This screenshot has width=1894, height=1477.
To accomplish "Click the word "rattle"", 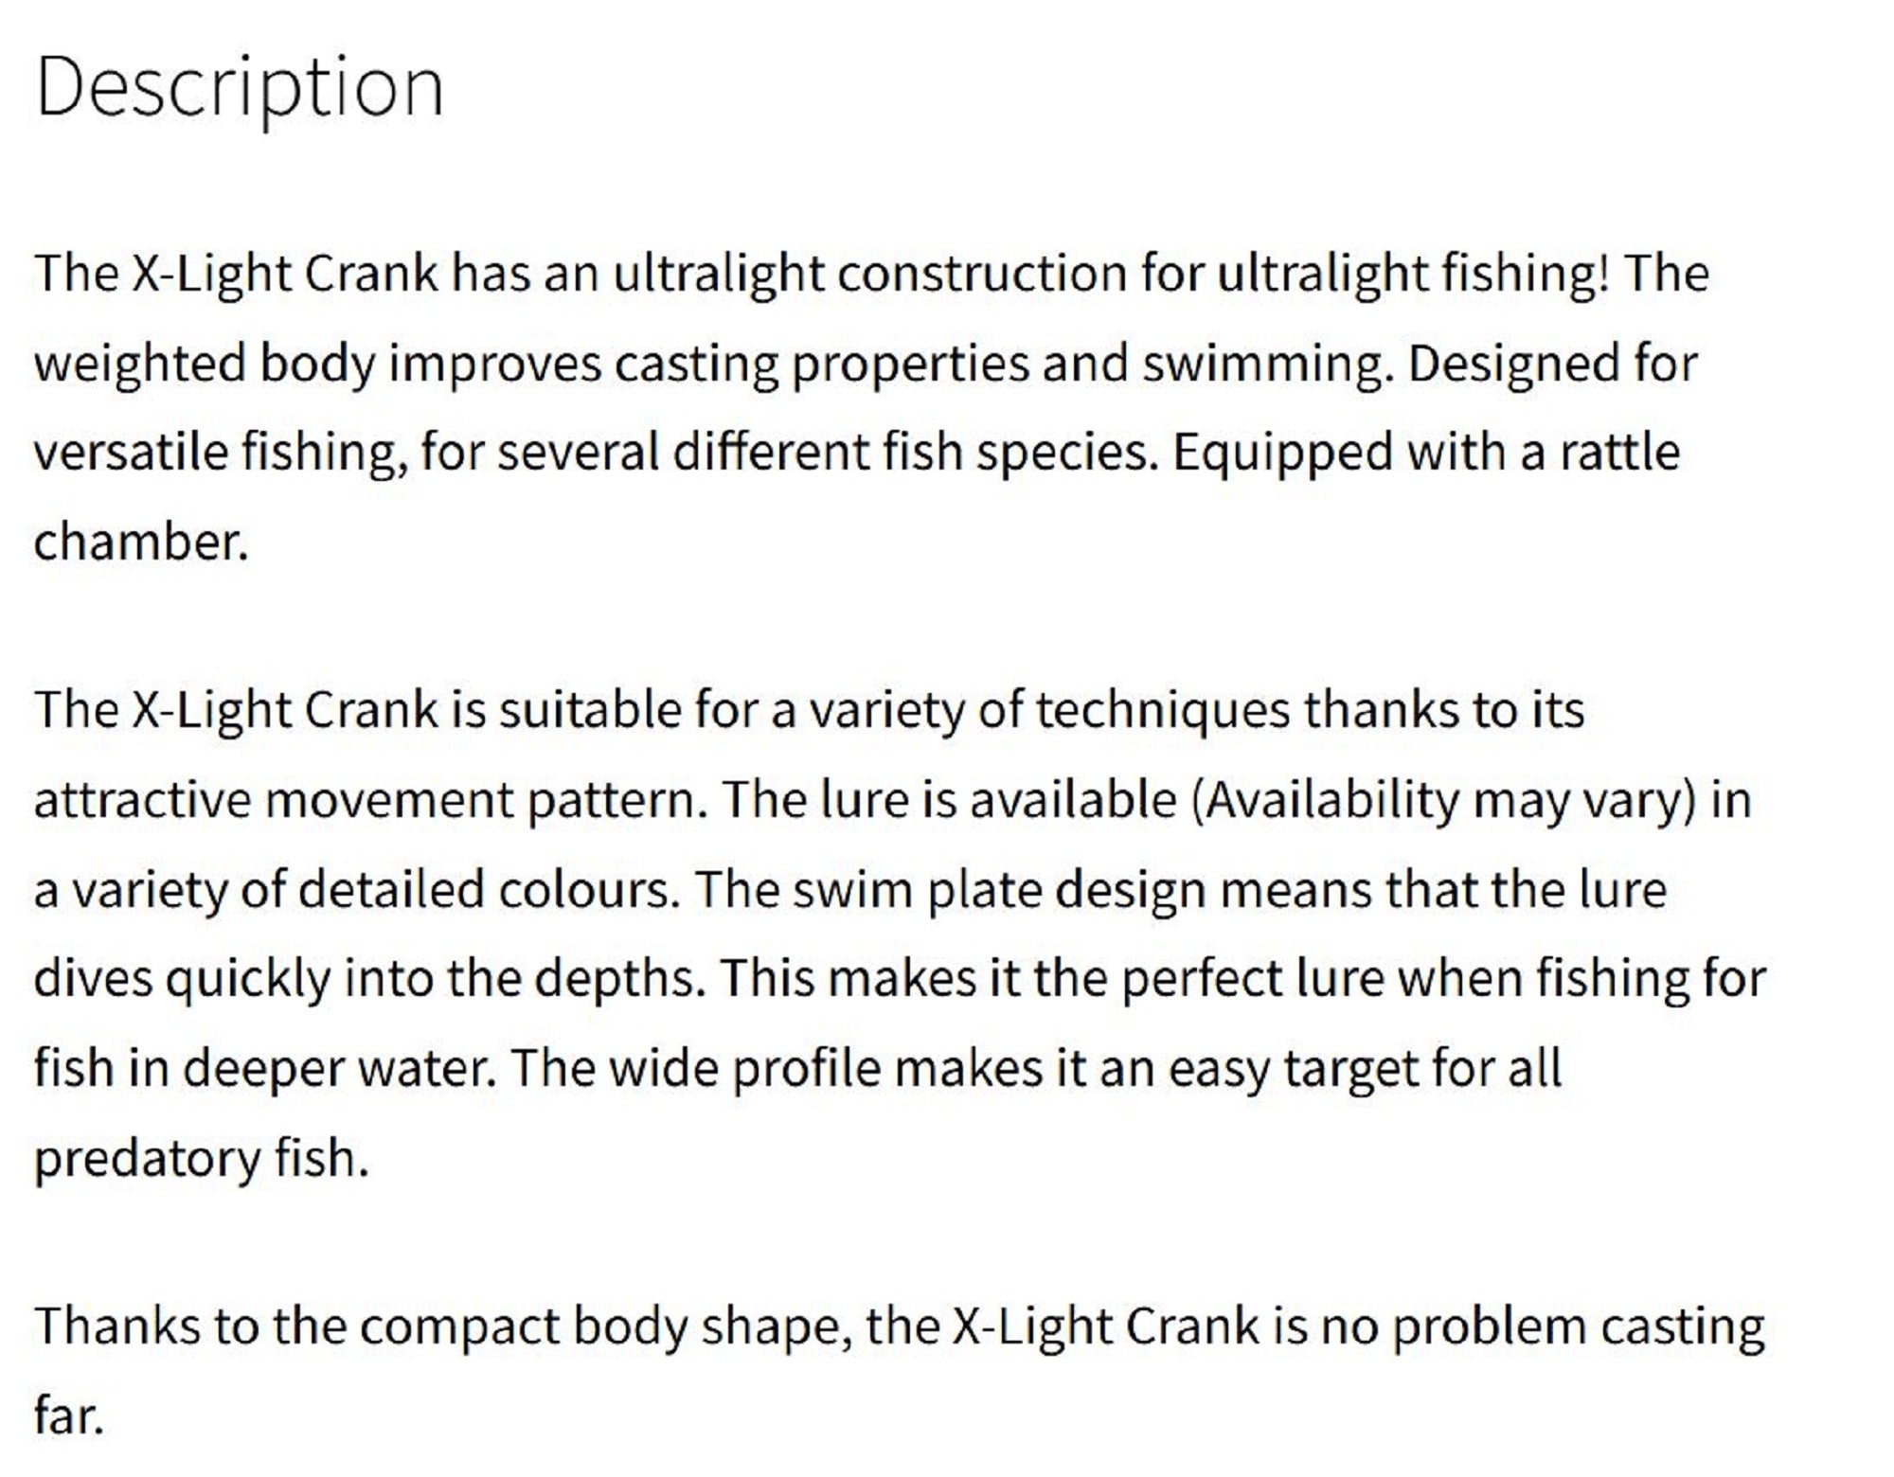I will (x=1618, y=452).
